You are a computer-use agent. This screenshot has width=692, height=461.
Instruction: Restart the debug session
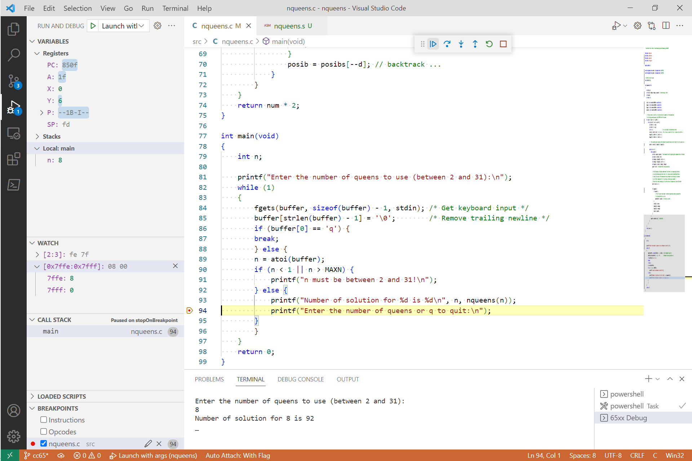(489, 44)
